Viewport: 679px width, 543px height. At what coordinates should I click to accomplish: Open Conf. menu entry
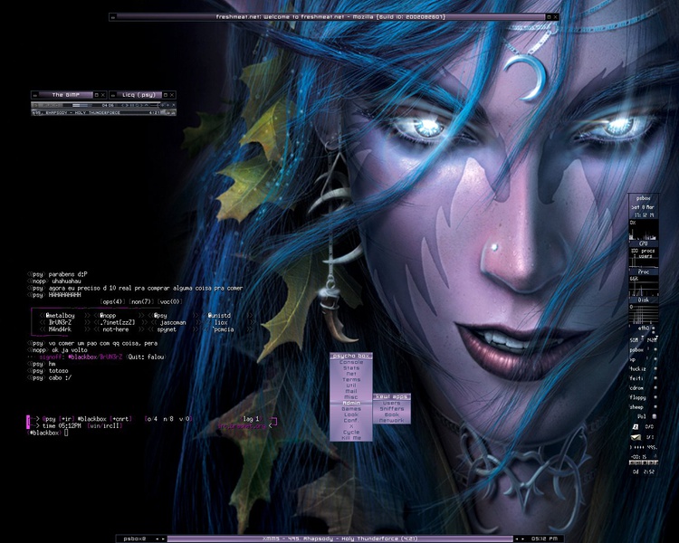[x=351, y=421]
